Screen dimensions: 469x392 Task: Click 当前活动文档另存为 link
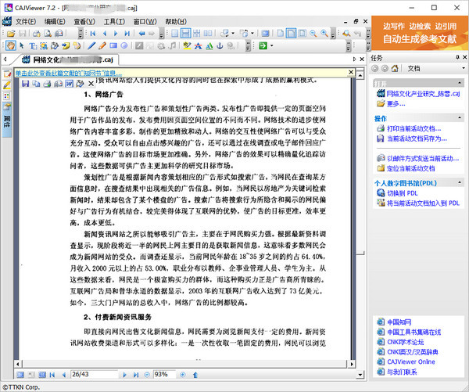click(x=417, y=138)
